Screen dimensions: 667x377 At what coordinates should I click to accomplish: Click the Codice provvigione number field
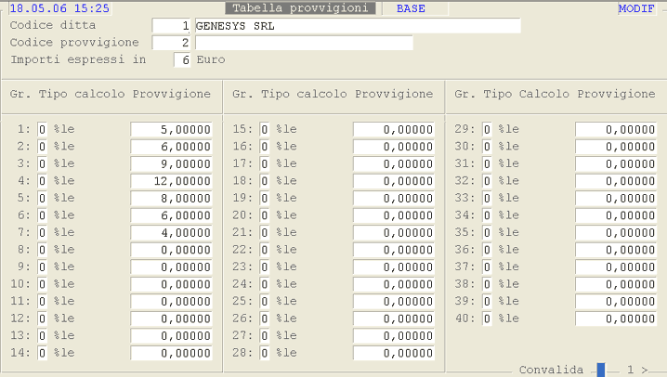pyautogui.click(x=172, y=43)
